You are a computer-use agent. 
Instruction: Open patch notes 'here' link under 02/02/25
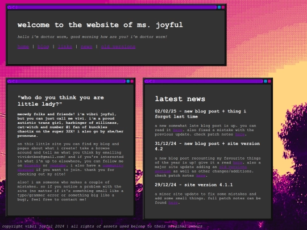tap(240, 135)
